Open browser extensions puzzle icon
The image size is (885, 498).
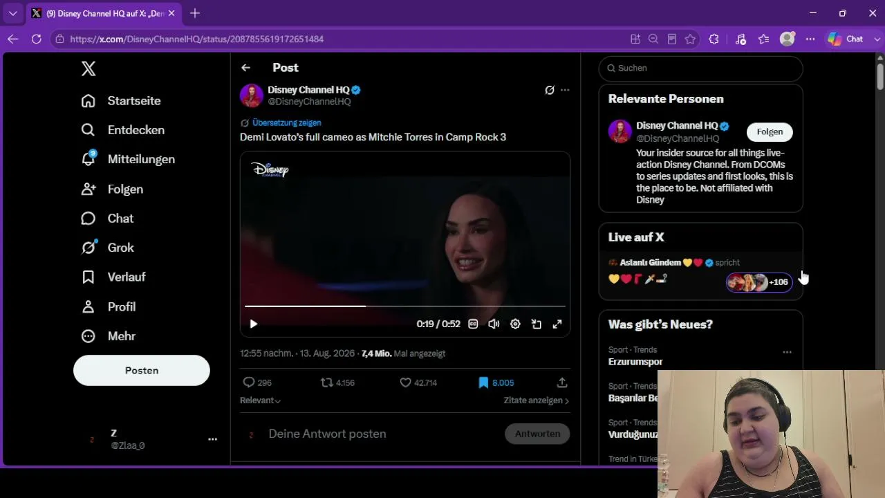pos(714,39)
